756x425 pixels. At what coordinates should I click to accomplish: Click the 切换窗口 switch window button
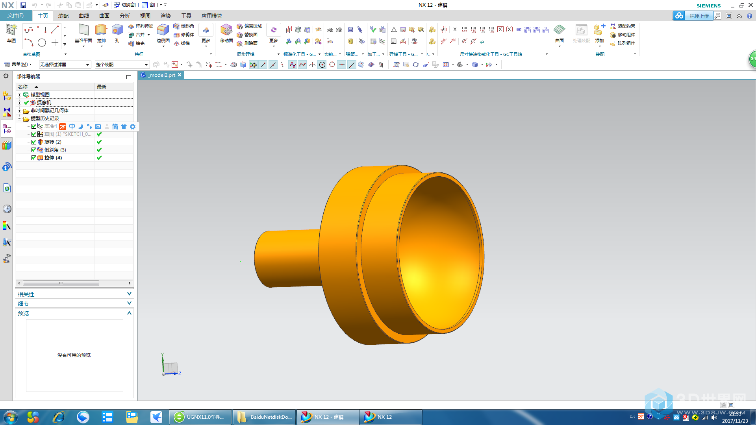pyautogui.click(x=126, y=5)
